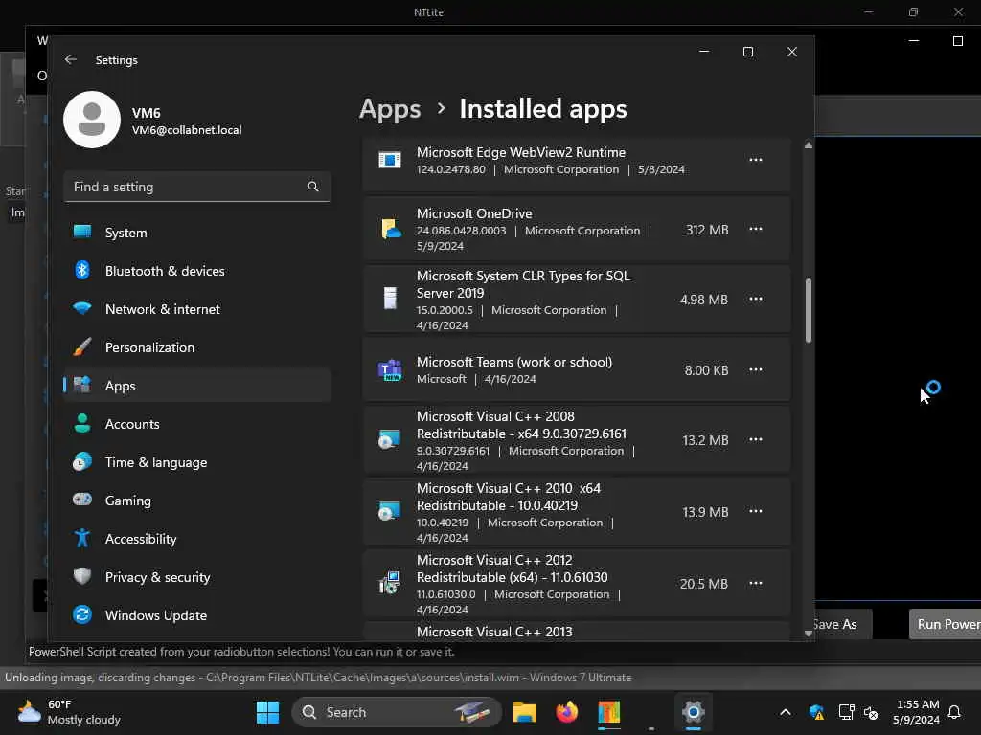Click inside the Find a setting field
The height and width of the screenshot is (735, 981).
click(197, 187)
